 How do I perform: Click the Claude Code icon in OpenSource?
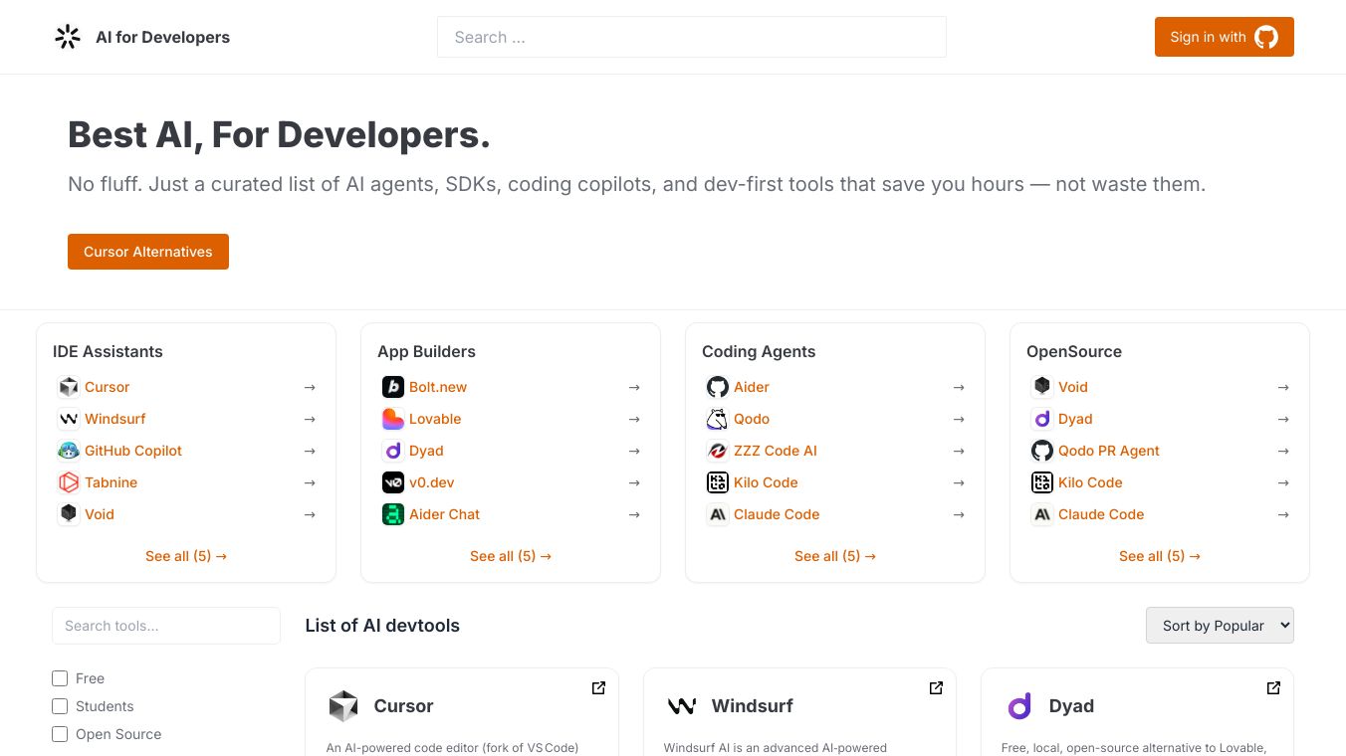1042,514
